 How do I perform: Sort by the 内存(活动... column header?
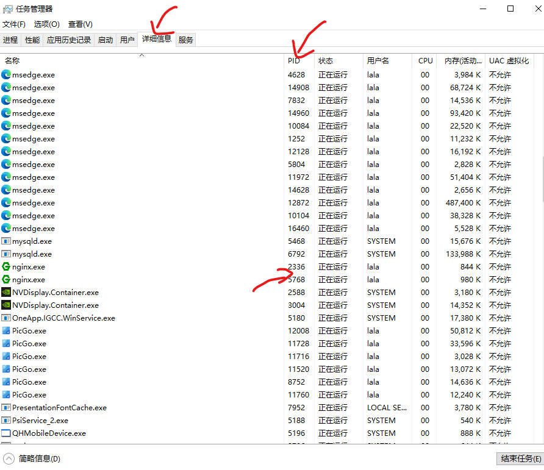click(x=460, y=61)
